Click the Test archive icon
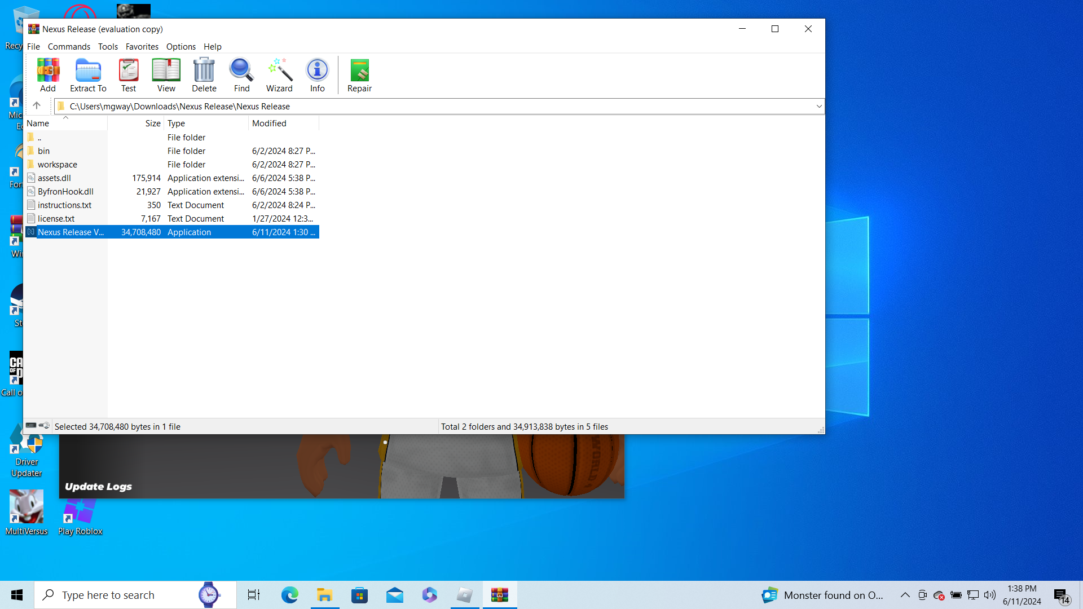The image size is (1083, 609). coord(129,74)
